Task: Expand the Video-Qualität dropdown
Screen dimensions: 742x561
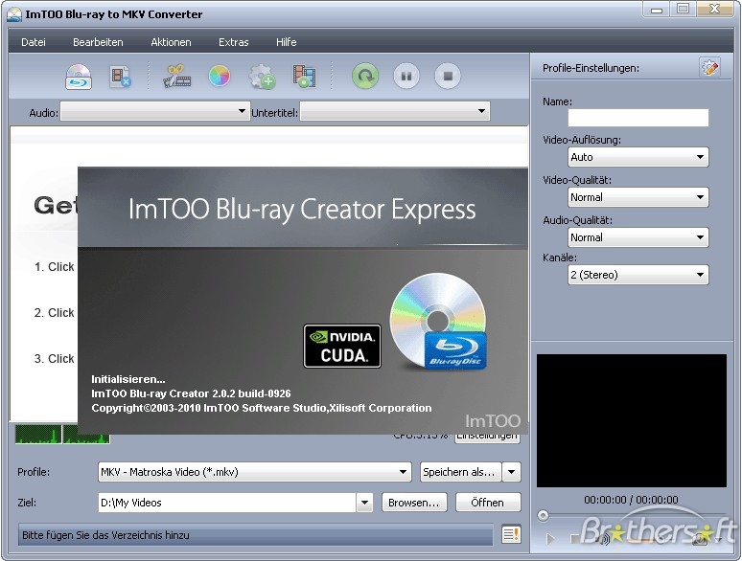Action: pos(638,197)
